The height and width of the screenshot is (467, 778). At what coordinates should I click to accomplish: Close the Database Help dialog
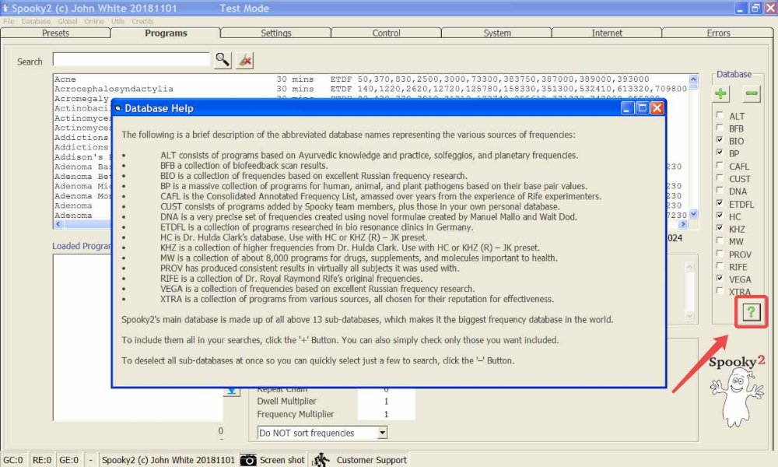657,107
